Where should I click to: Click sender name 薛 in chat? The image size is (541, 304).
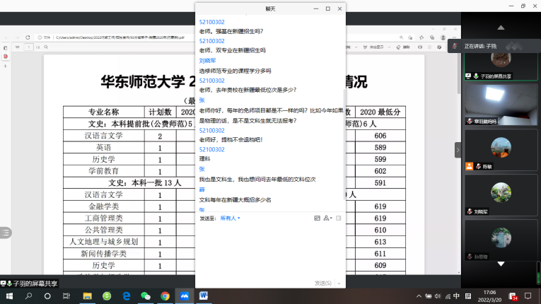click(202, 189)
